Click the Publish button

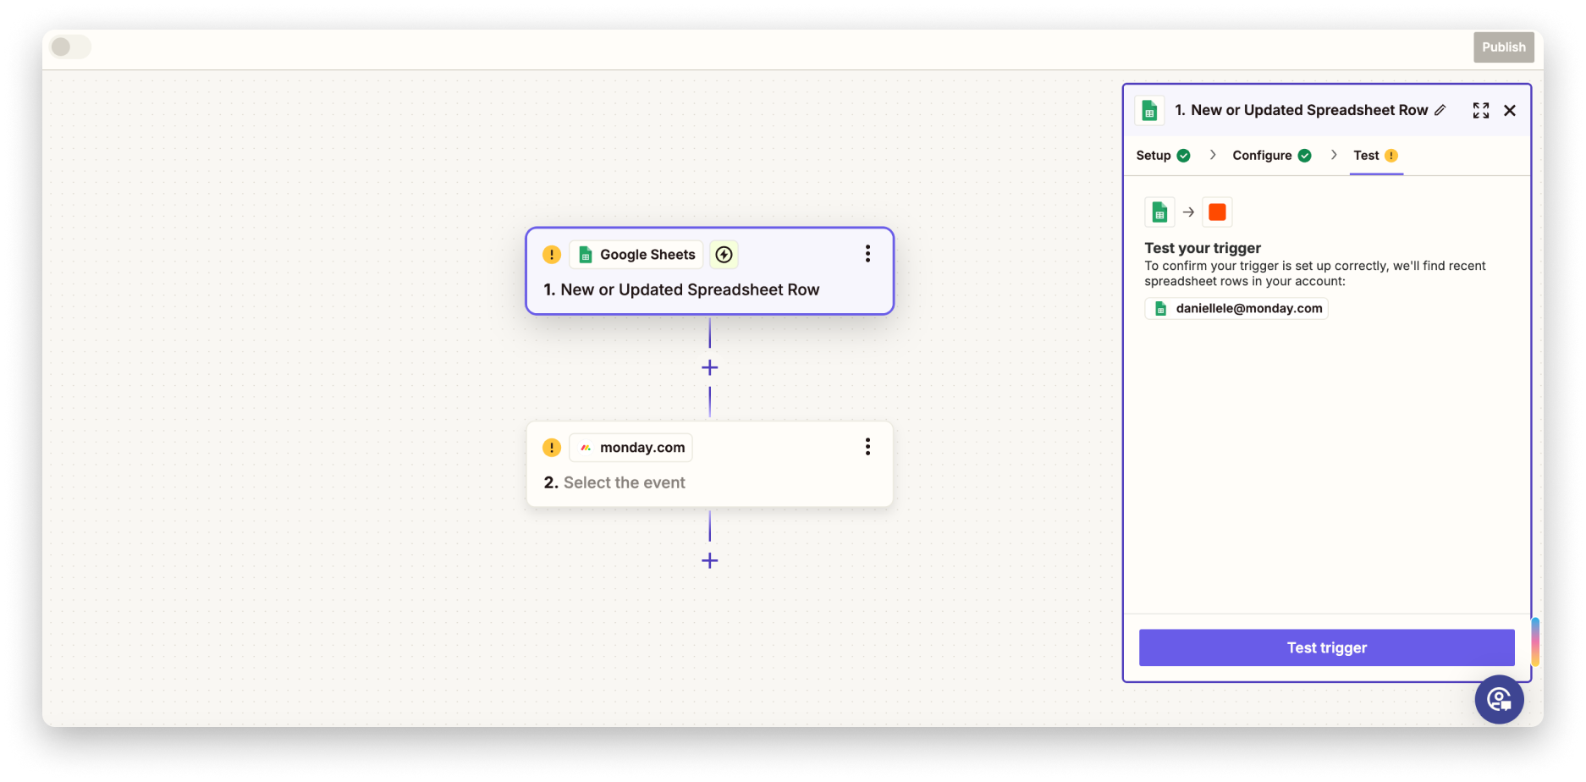[x=1503, y=47]
